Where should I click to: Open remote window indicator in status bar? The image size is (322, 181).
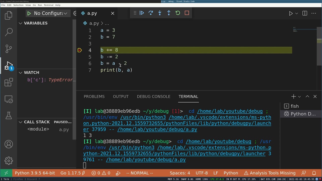pos(6,173)
